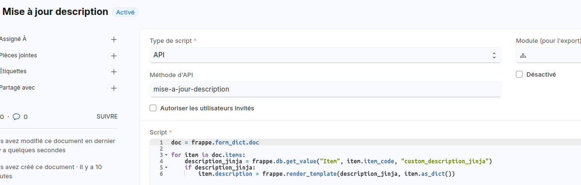Viewport: 581px width, 185px height.
Task: Toggle the Désactivé checkbox
Action: (x=519, y=74)
